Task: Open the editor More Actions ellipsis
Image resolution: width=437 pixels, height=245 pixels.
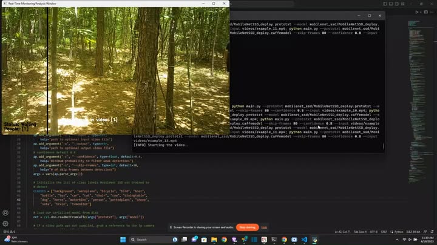Action: tap(432, 12)
